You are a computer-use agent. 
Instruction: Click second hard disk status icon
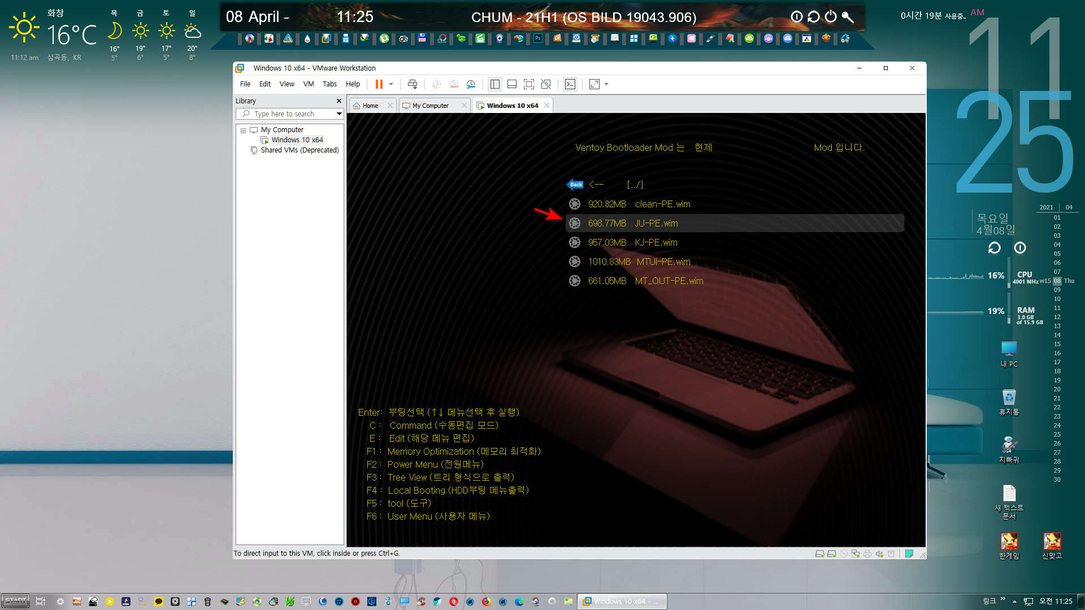[x=831, y=554]
